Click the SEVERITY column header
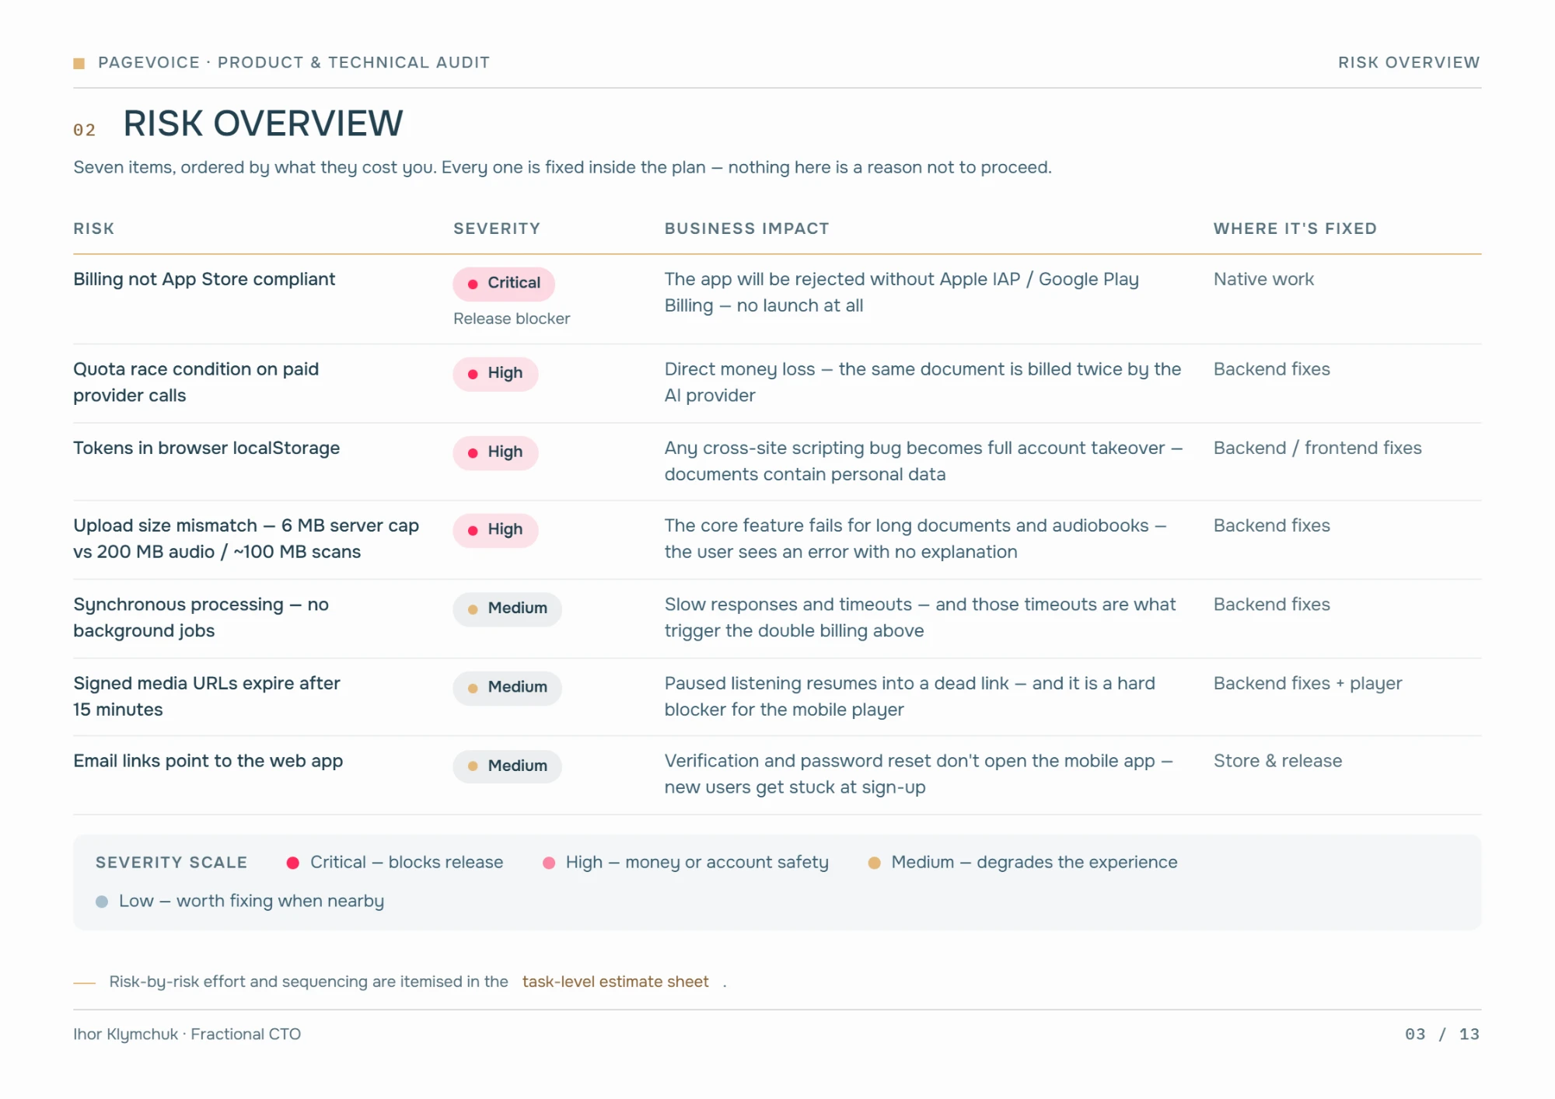1555x1099 pixels. [497, 229]
